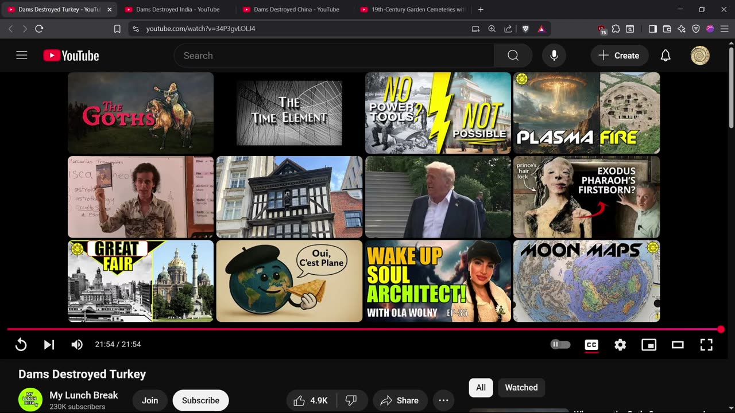Open the My Lunch Break channel avatar
The width and height of the screenshot is (735, 413).
point(30,400)
